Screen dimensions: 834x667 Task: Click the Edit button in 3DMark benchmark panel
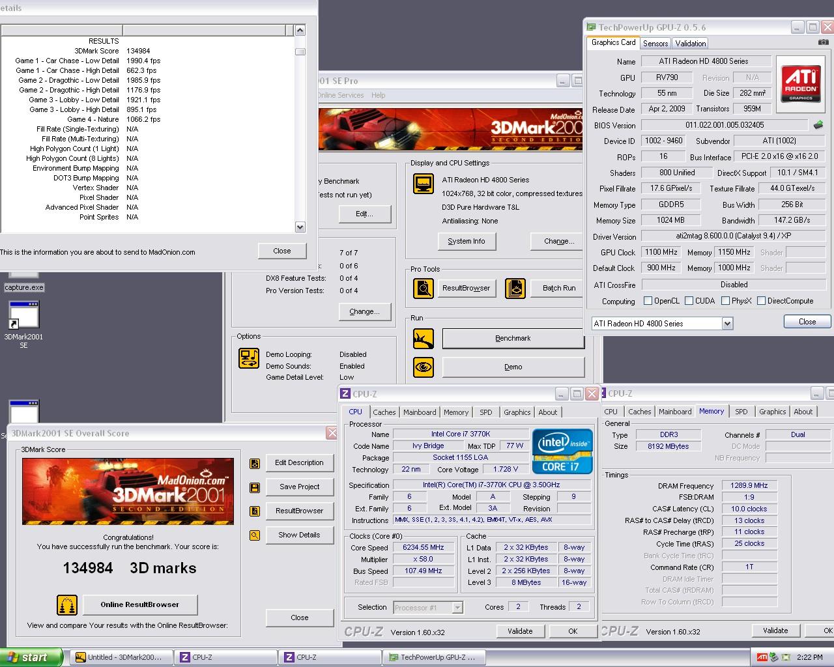[364, 214]
